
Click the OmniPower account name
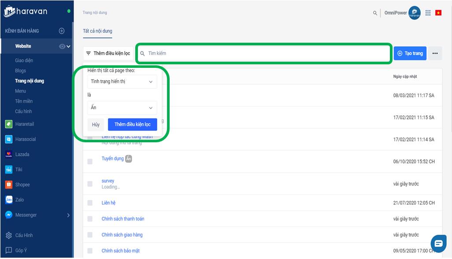tap(396, 13)
